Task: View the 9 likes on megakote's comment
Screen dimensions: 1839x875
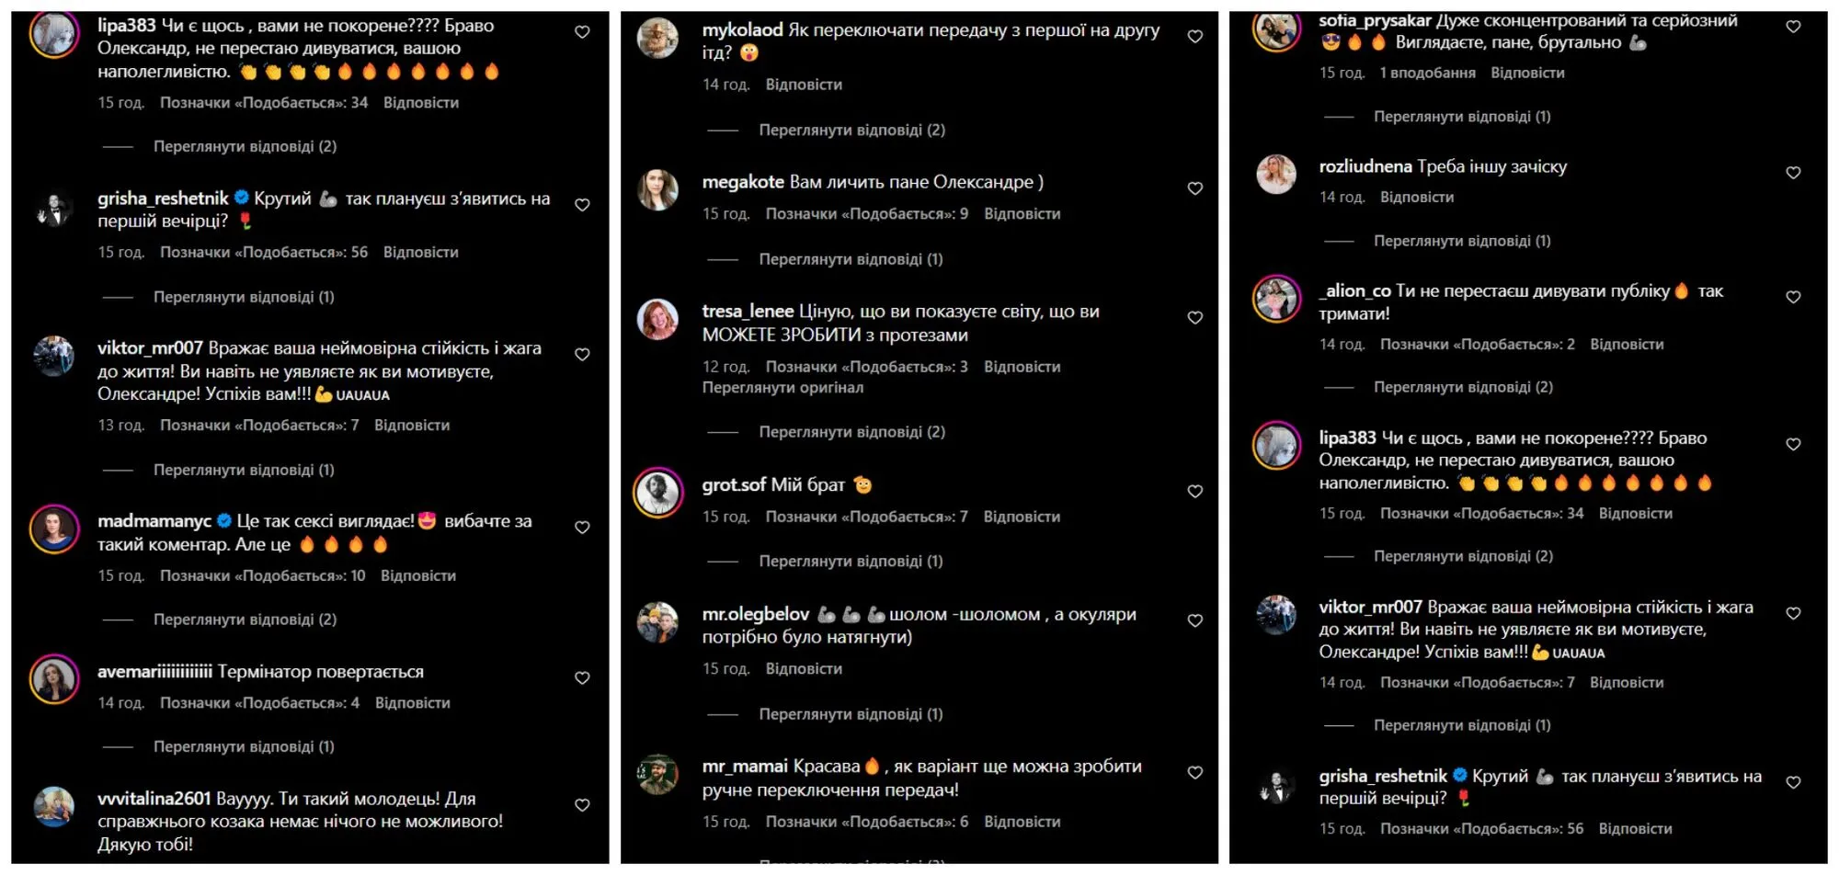Action: pyautogui.click(x=866, y=214)
